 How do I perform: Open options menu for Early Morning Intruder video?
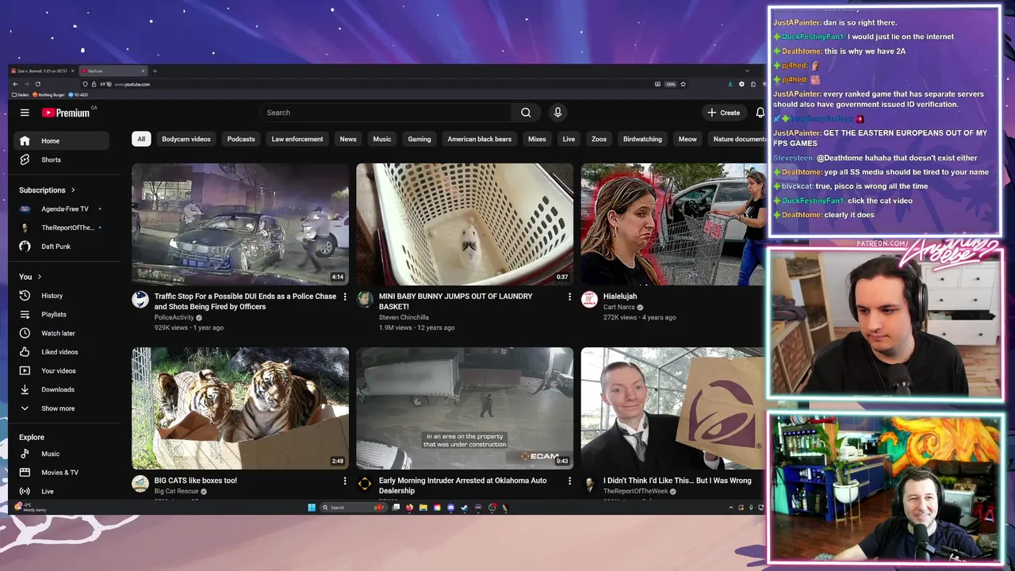569,481
